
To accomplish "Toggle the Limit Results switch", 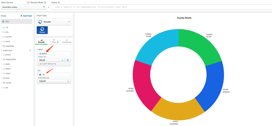I will pyautogui.click(x=40, y=64).
